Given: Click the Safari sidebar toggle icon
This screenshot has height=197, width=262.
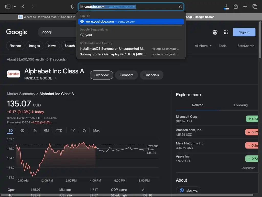Looking at the screenshot, I should pyautogui.click(x=8, y=7).
